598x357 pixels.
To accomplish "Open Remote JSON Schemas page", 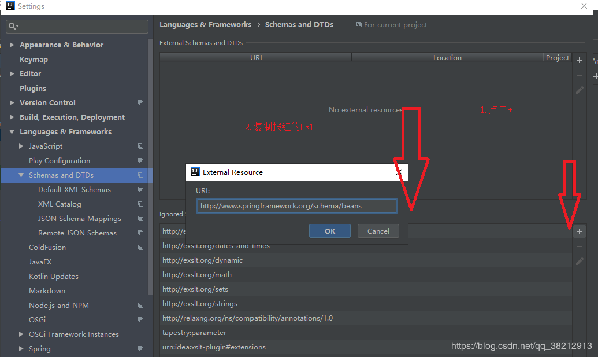I will coord(77,233).
